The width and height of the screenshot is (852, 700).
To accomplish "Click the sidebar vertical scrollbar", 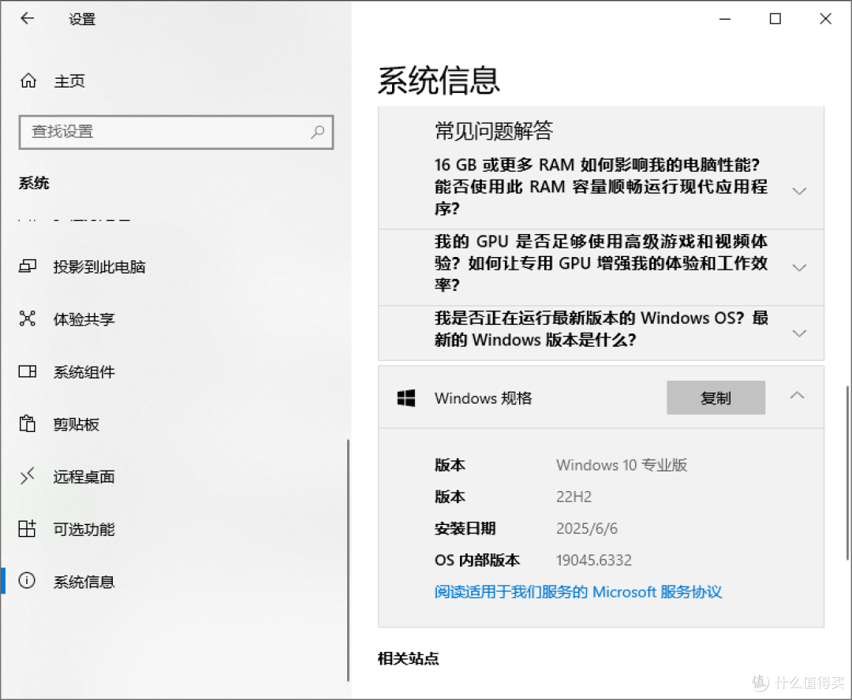I will [348, 560].
